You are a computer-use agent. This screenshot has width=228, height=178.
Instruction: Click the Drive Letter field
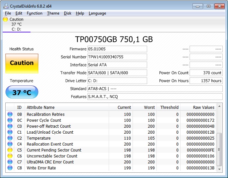(117, 81)
